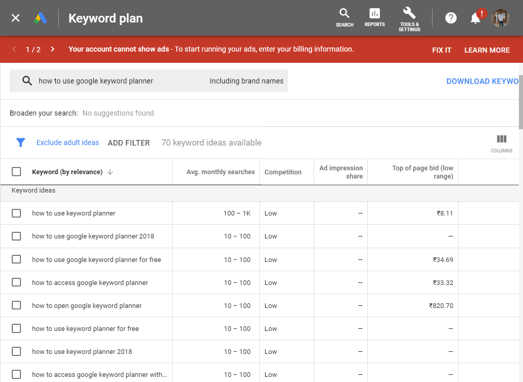Check 'how to access google keyword planner with...' row
The width and height of the screenshot is (523, 382).
[x=16, y=374]
